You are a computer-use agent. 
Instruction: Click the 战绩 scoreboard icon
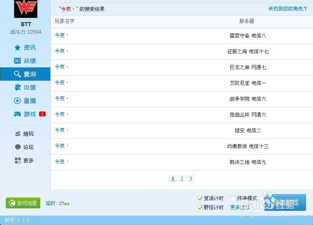(x=17, y=61)
